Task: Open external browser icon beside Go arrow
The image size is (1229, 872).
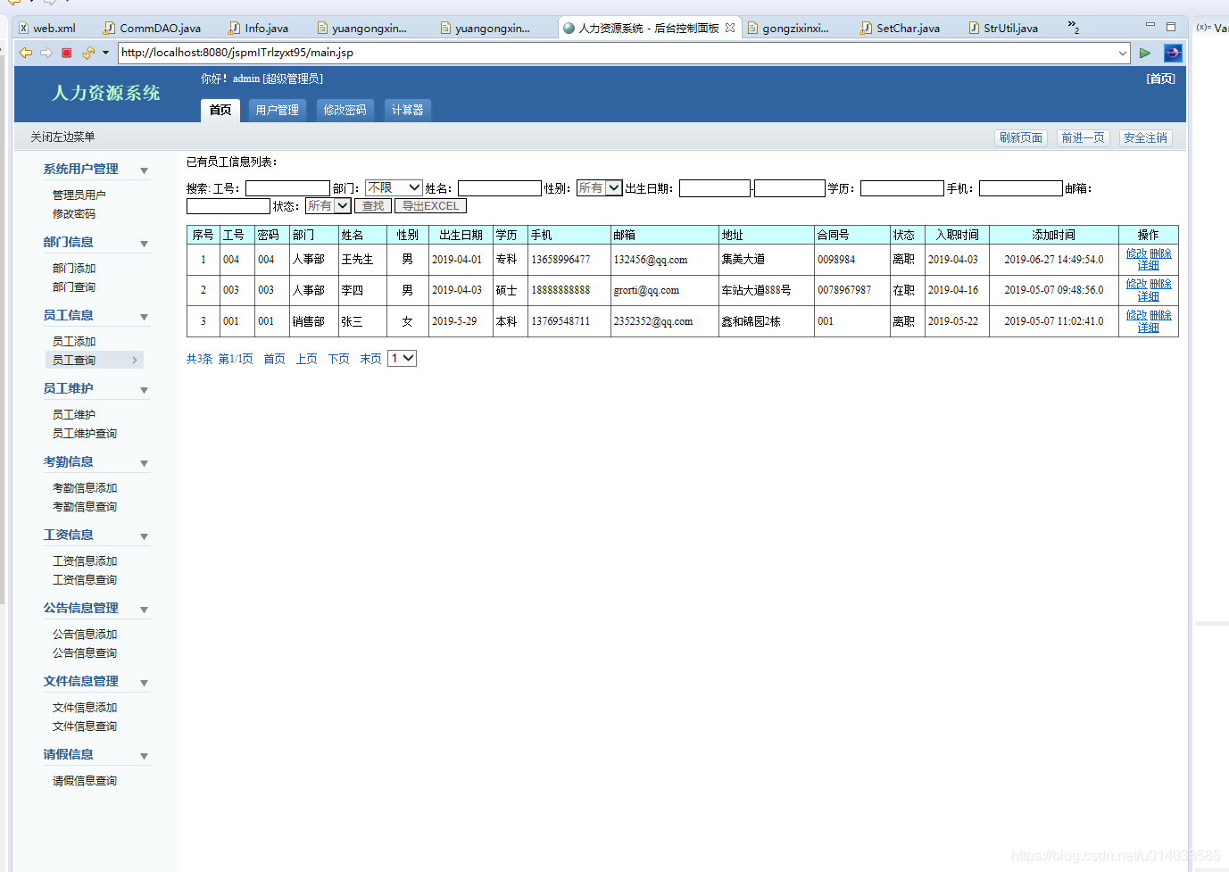Action: coord(1173,53)
